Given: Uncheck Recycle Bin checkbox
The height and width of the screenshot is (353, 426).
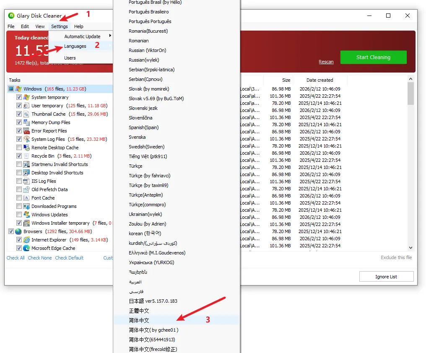Looking at the screenshot, I should click(19, 156).
